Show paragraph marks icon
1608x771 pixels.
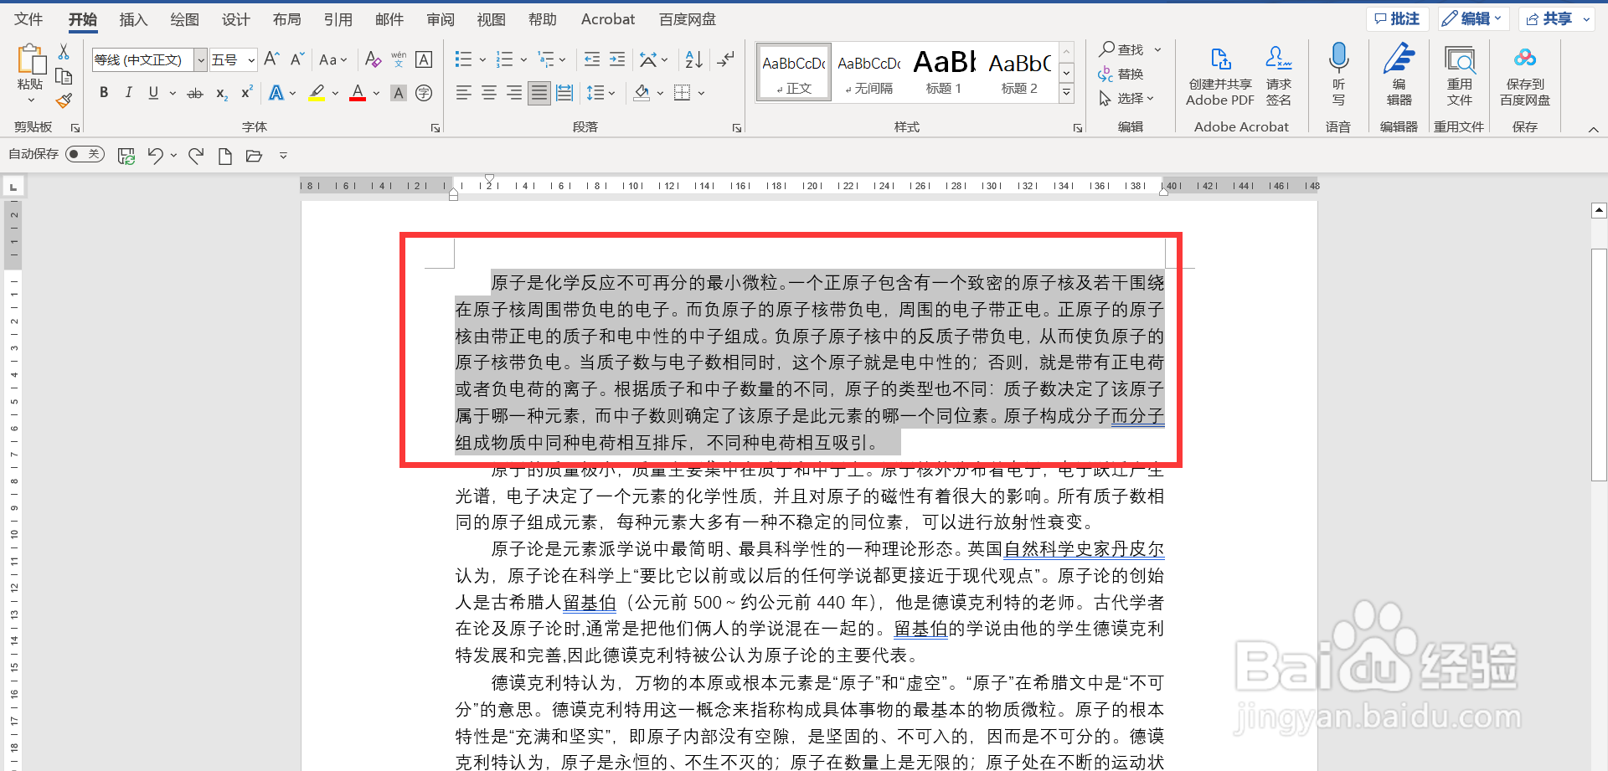coord(726,59)
